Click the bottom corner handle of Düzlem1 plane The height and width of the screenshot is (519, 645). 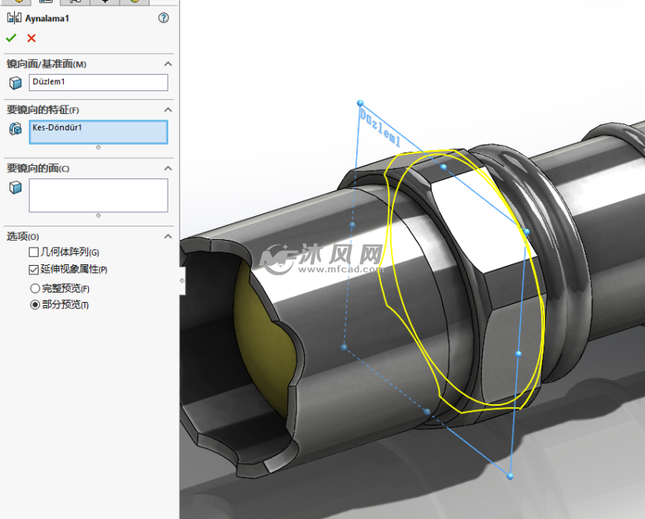pyautogui.click(x=510, y=477)
